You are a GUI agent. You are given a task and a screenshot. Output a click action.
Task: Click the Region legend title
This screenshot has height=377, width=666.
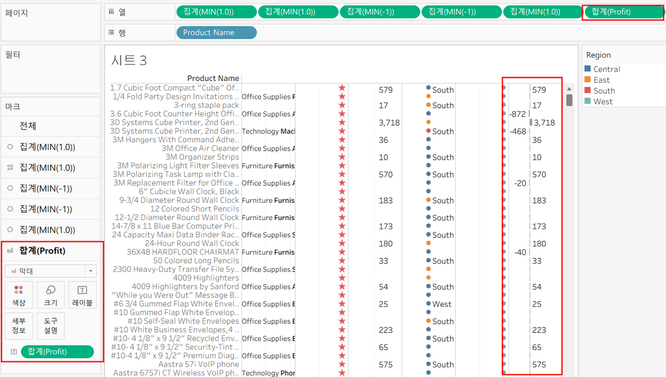[x=598, y=55]
